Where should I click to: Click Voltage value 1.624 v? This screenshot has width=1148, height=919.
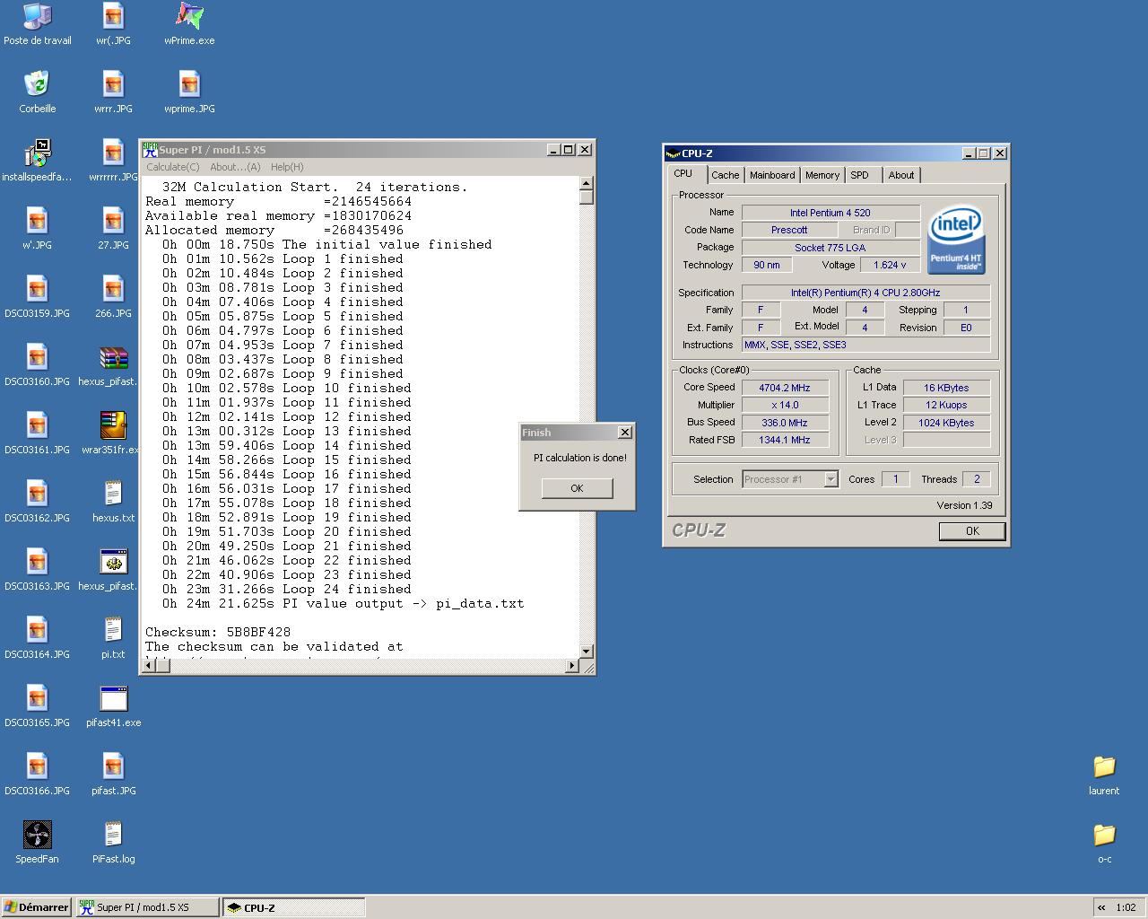889,265
